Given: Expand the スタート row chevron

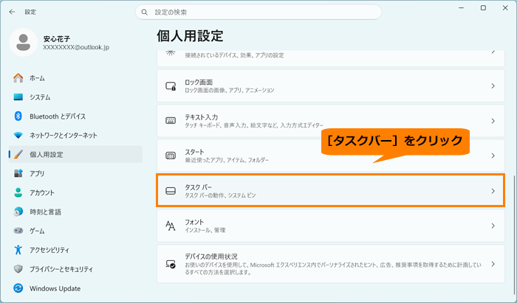Looking at the screenshot, I should [493, 156].
